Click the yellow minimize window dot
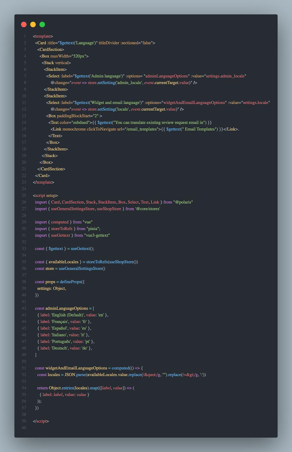 [x=33, y=25]
